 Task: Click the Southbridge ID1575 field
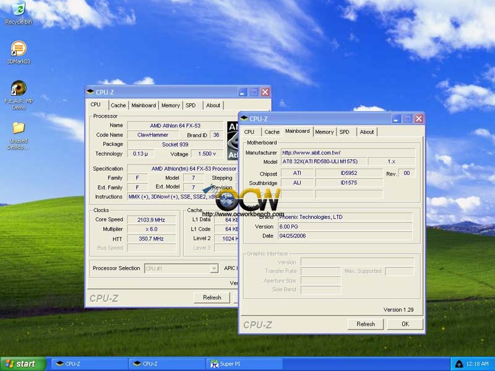coord(349,182)
